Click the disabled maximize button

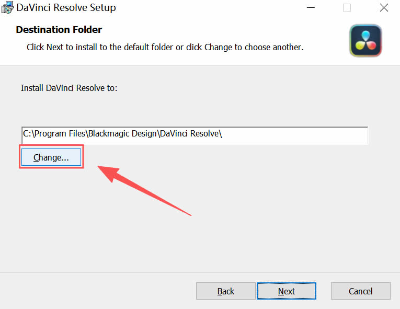pyautogui.click(x=347, y=8)
